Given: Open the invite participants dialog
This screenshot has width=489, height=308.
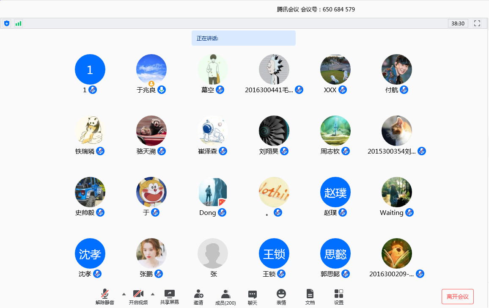Looking at the screenshot, I should coord(198,297).
